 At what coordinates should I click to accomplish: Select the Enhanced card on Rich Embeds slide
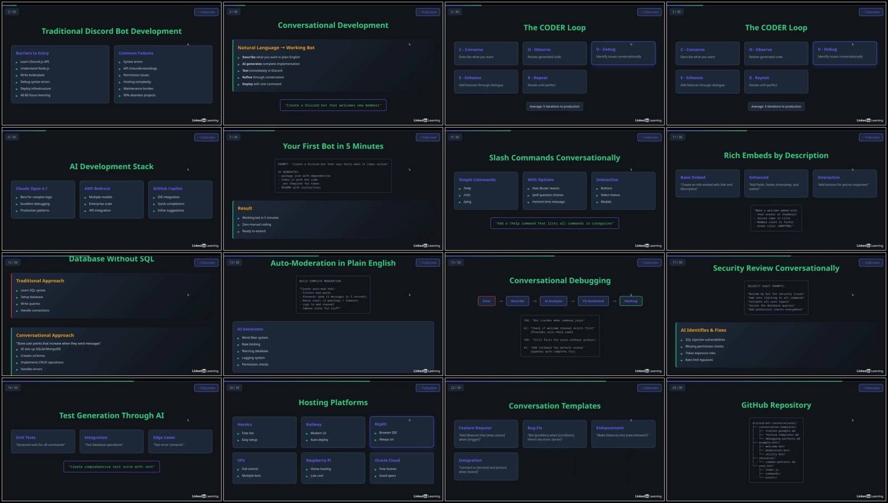click(x=776, y=183)
